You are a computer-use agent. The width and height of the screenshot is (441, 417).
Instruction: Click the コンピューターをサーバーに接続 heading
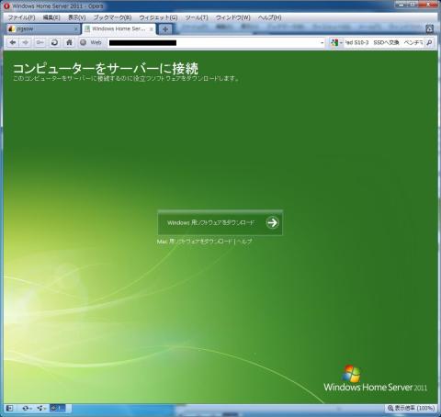tap(106, 69)
